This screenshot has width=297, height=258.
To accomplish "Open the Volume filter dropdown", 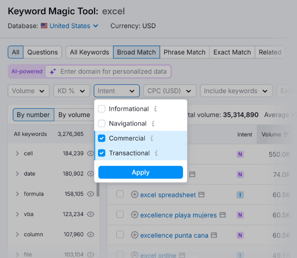I will 28,91.
